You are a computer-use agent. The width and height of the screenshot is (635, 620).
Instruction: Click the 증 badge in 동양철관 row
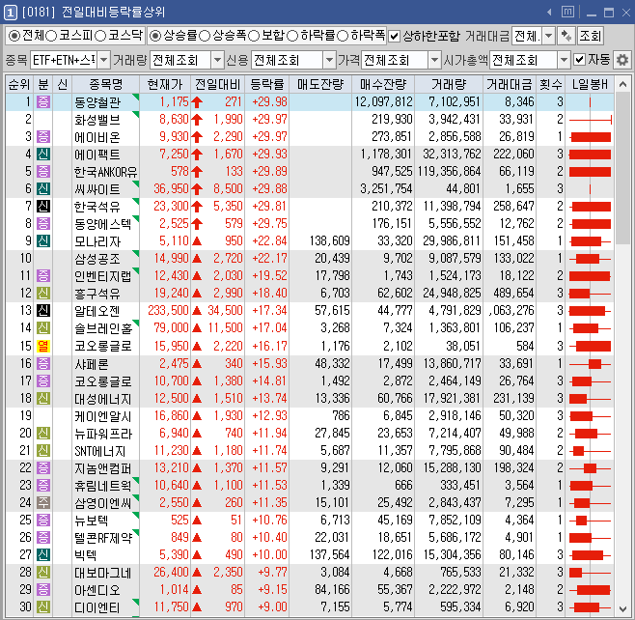(43, 101)
